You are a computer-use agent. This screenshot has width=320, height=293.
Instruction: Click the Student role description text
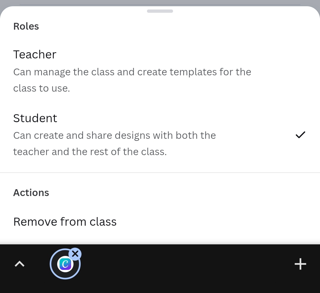tap(114, 136)
